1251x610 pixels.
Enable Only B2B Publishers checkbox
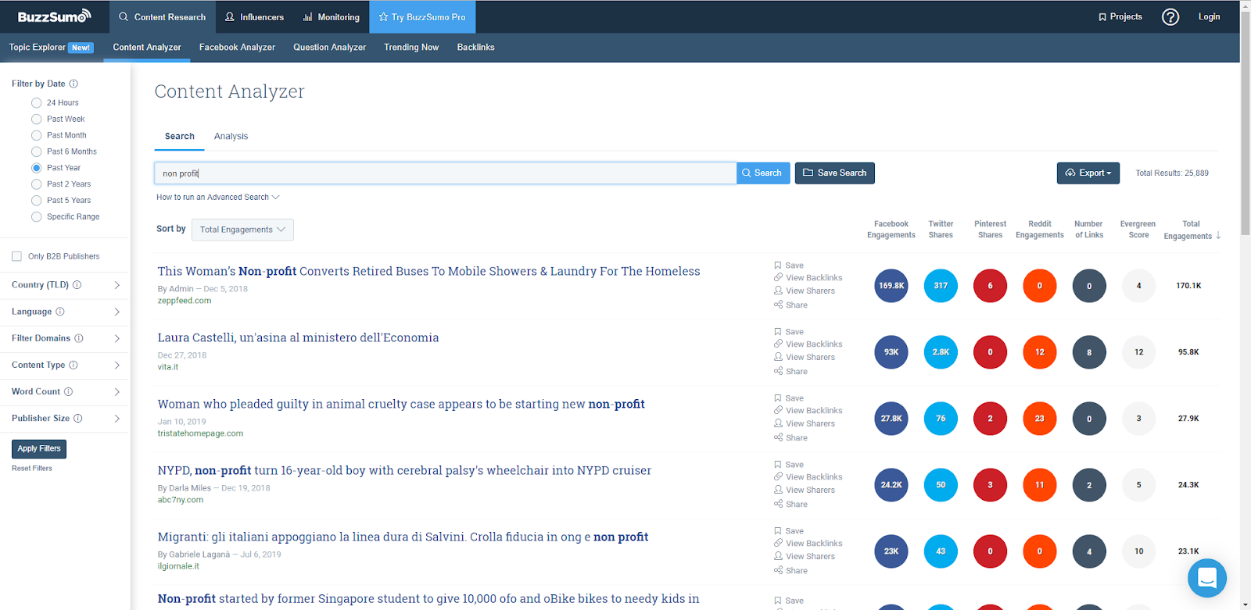click(16, 256)
